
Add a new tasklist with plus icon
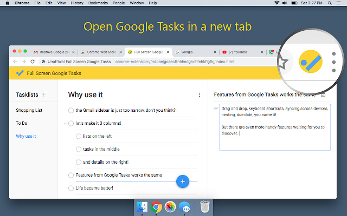pyautogui.click(x=44, y=94)
